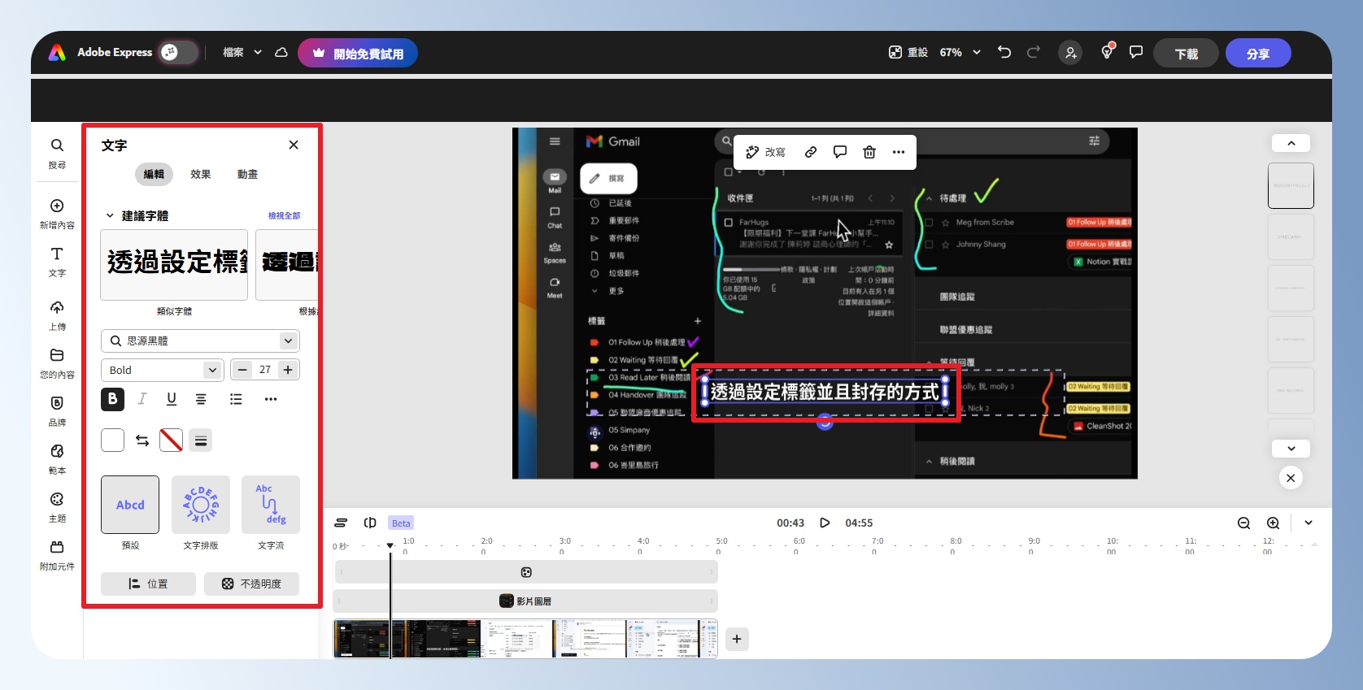Open the Upload panel from sidebar
This screenshot has height=690, width=1363.
point(57,314)
